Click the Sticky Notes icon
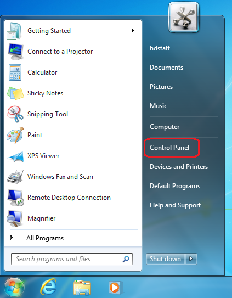Screen dimensions: 232x298 [x=15, y=93]
